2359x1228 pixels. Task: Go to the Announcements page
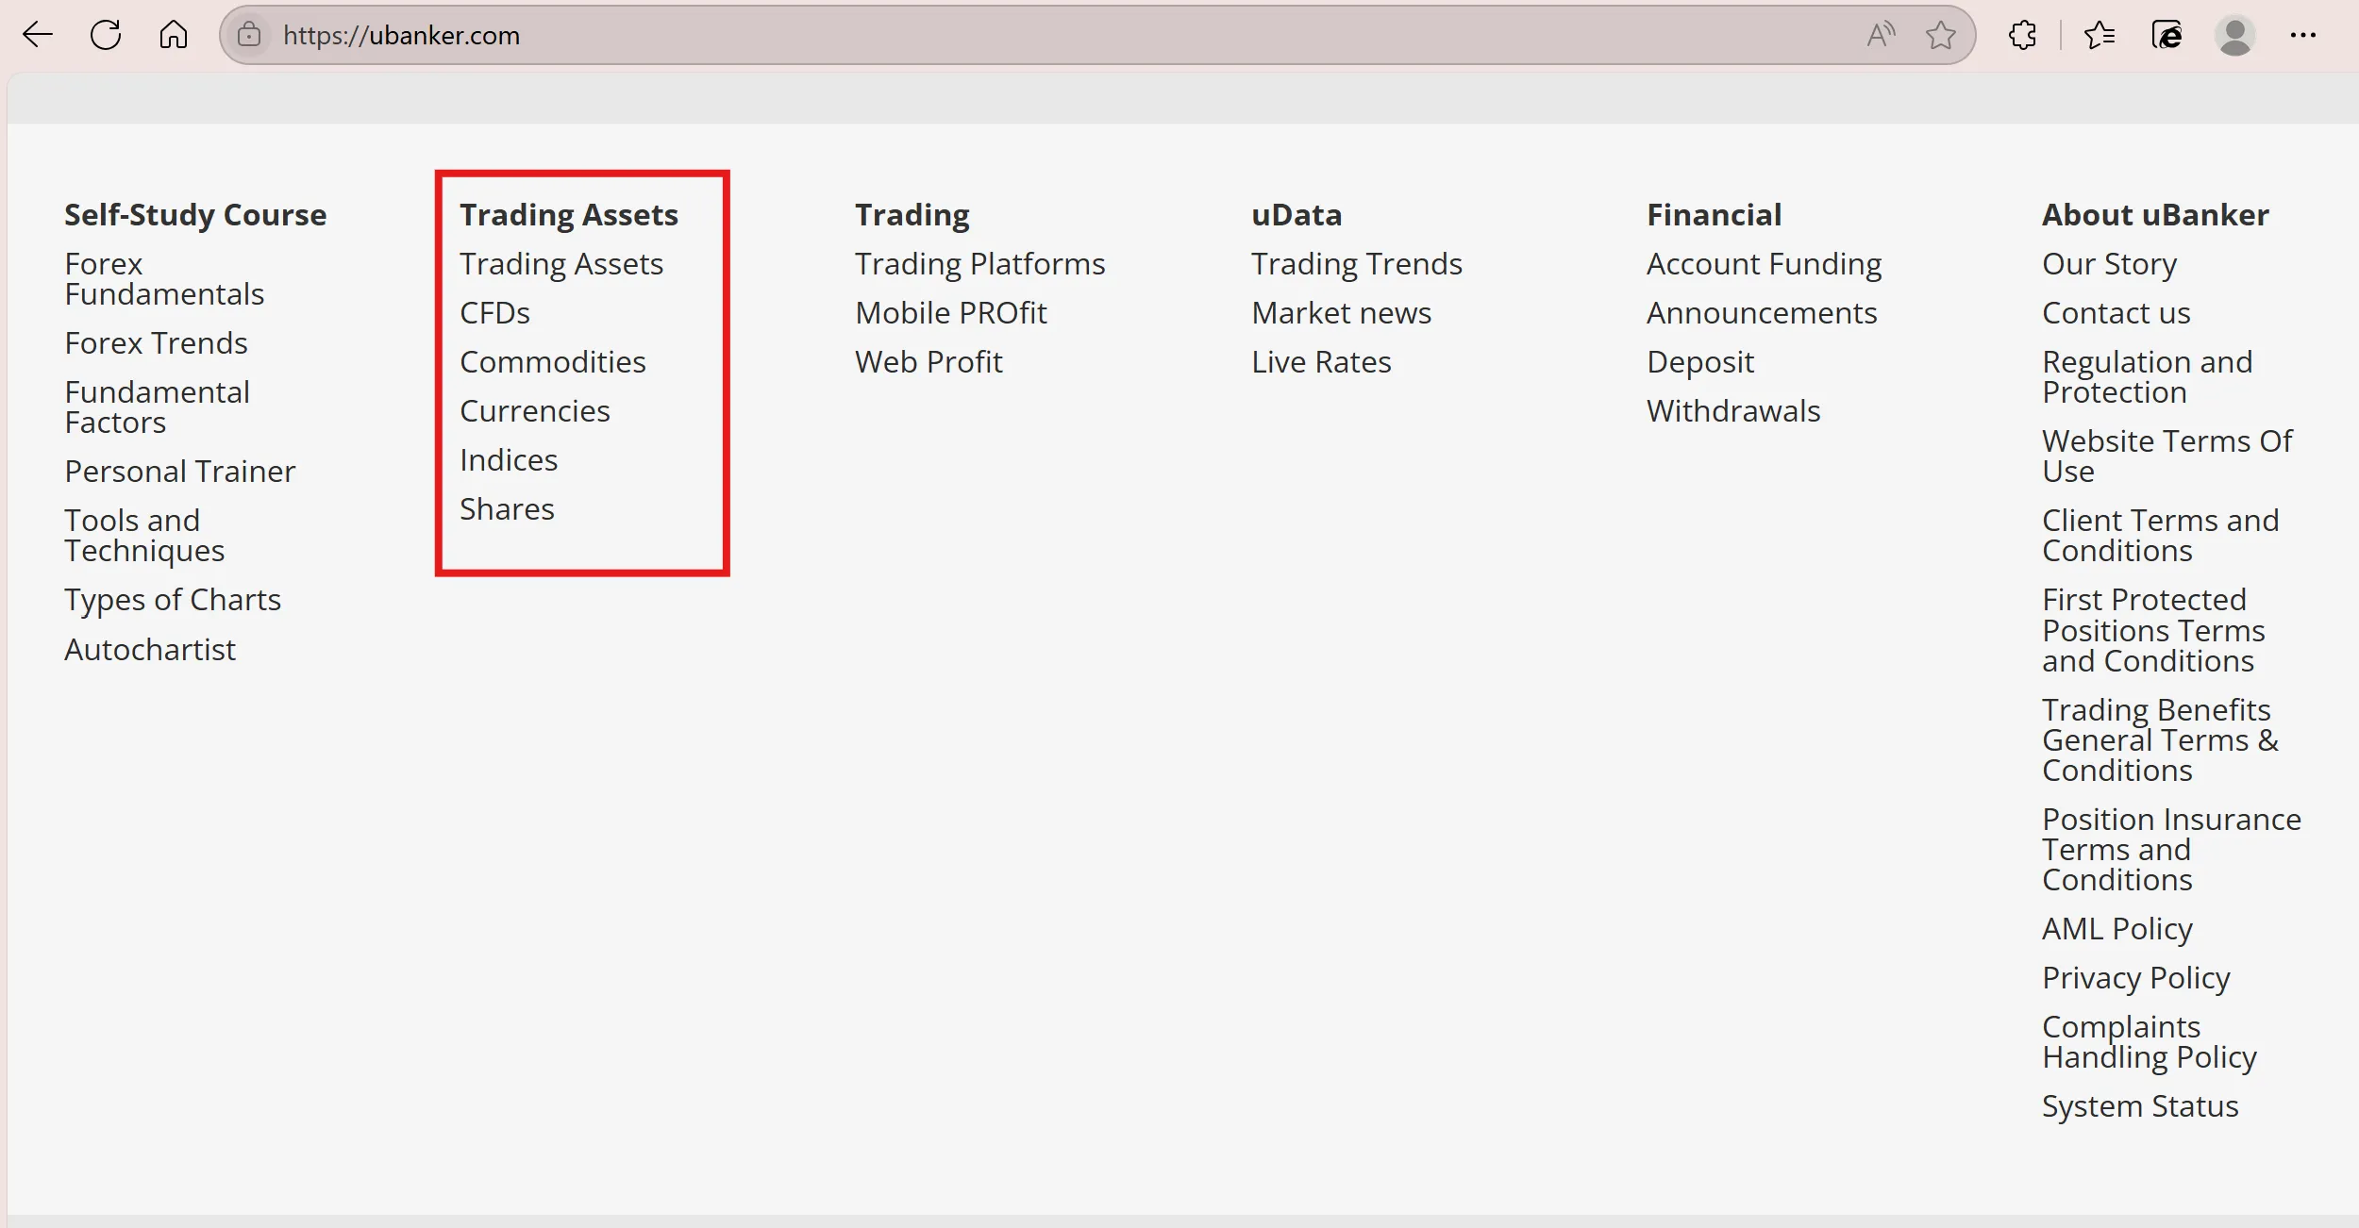coord(1762,313)
